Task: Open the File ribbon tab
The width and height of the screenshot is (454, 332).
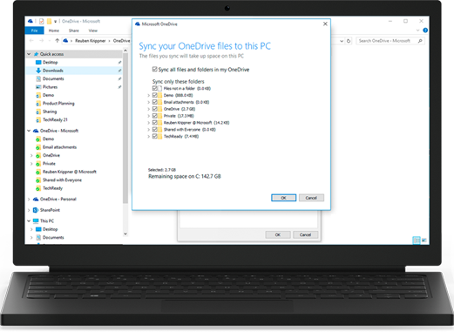Action: [34, 30]
